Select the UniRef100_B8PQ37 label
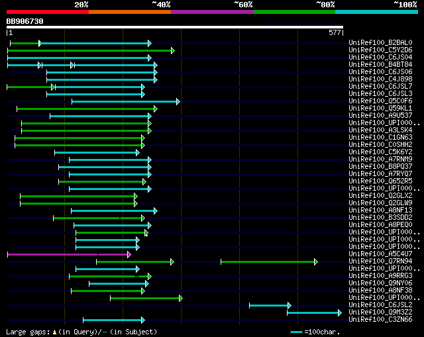 click(x=380, y=167)
